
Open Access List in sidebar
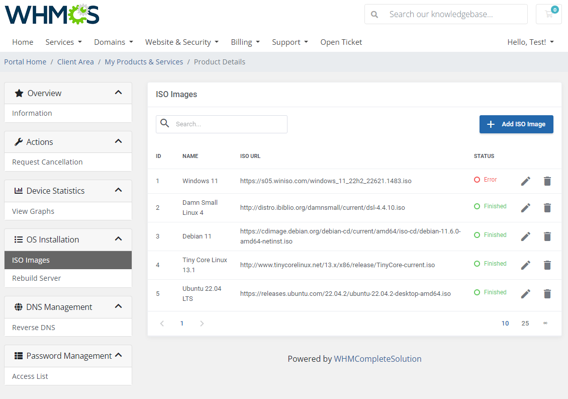(68, 376)
